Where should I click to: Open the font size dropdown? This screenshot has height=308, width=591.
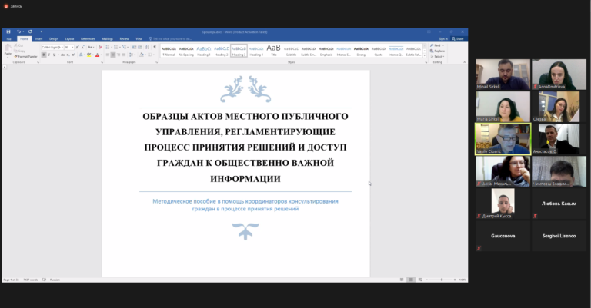pos(72,48)
